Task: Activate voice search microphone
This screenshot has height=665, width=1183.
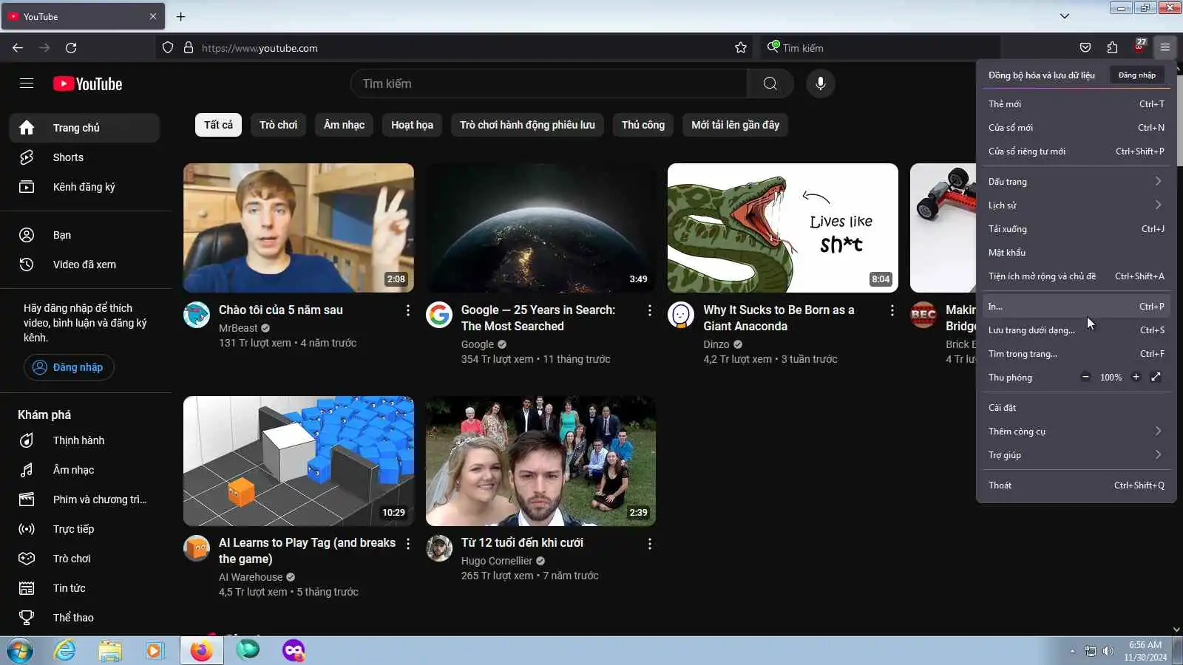Action: [821, 83]
